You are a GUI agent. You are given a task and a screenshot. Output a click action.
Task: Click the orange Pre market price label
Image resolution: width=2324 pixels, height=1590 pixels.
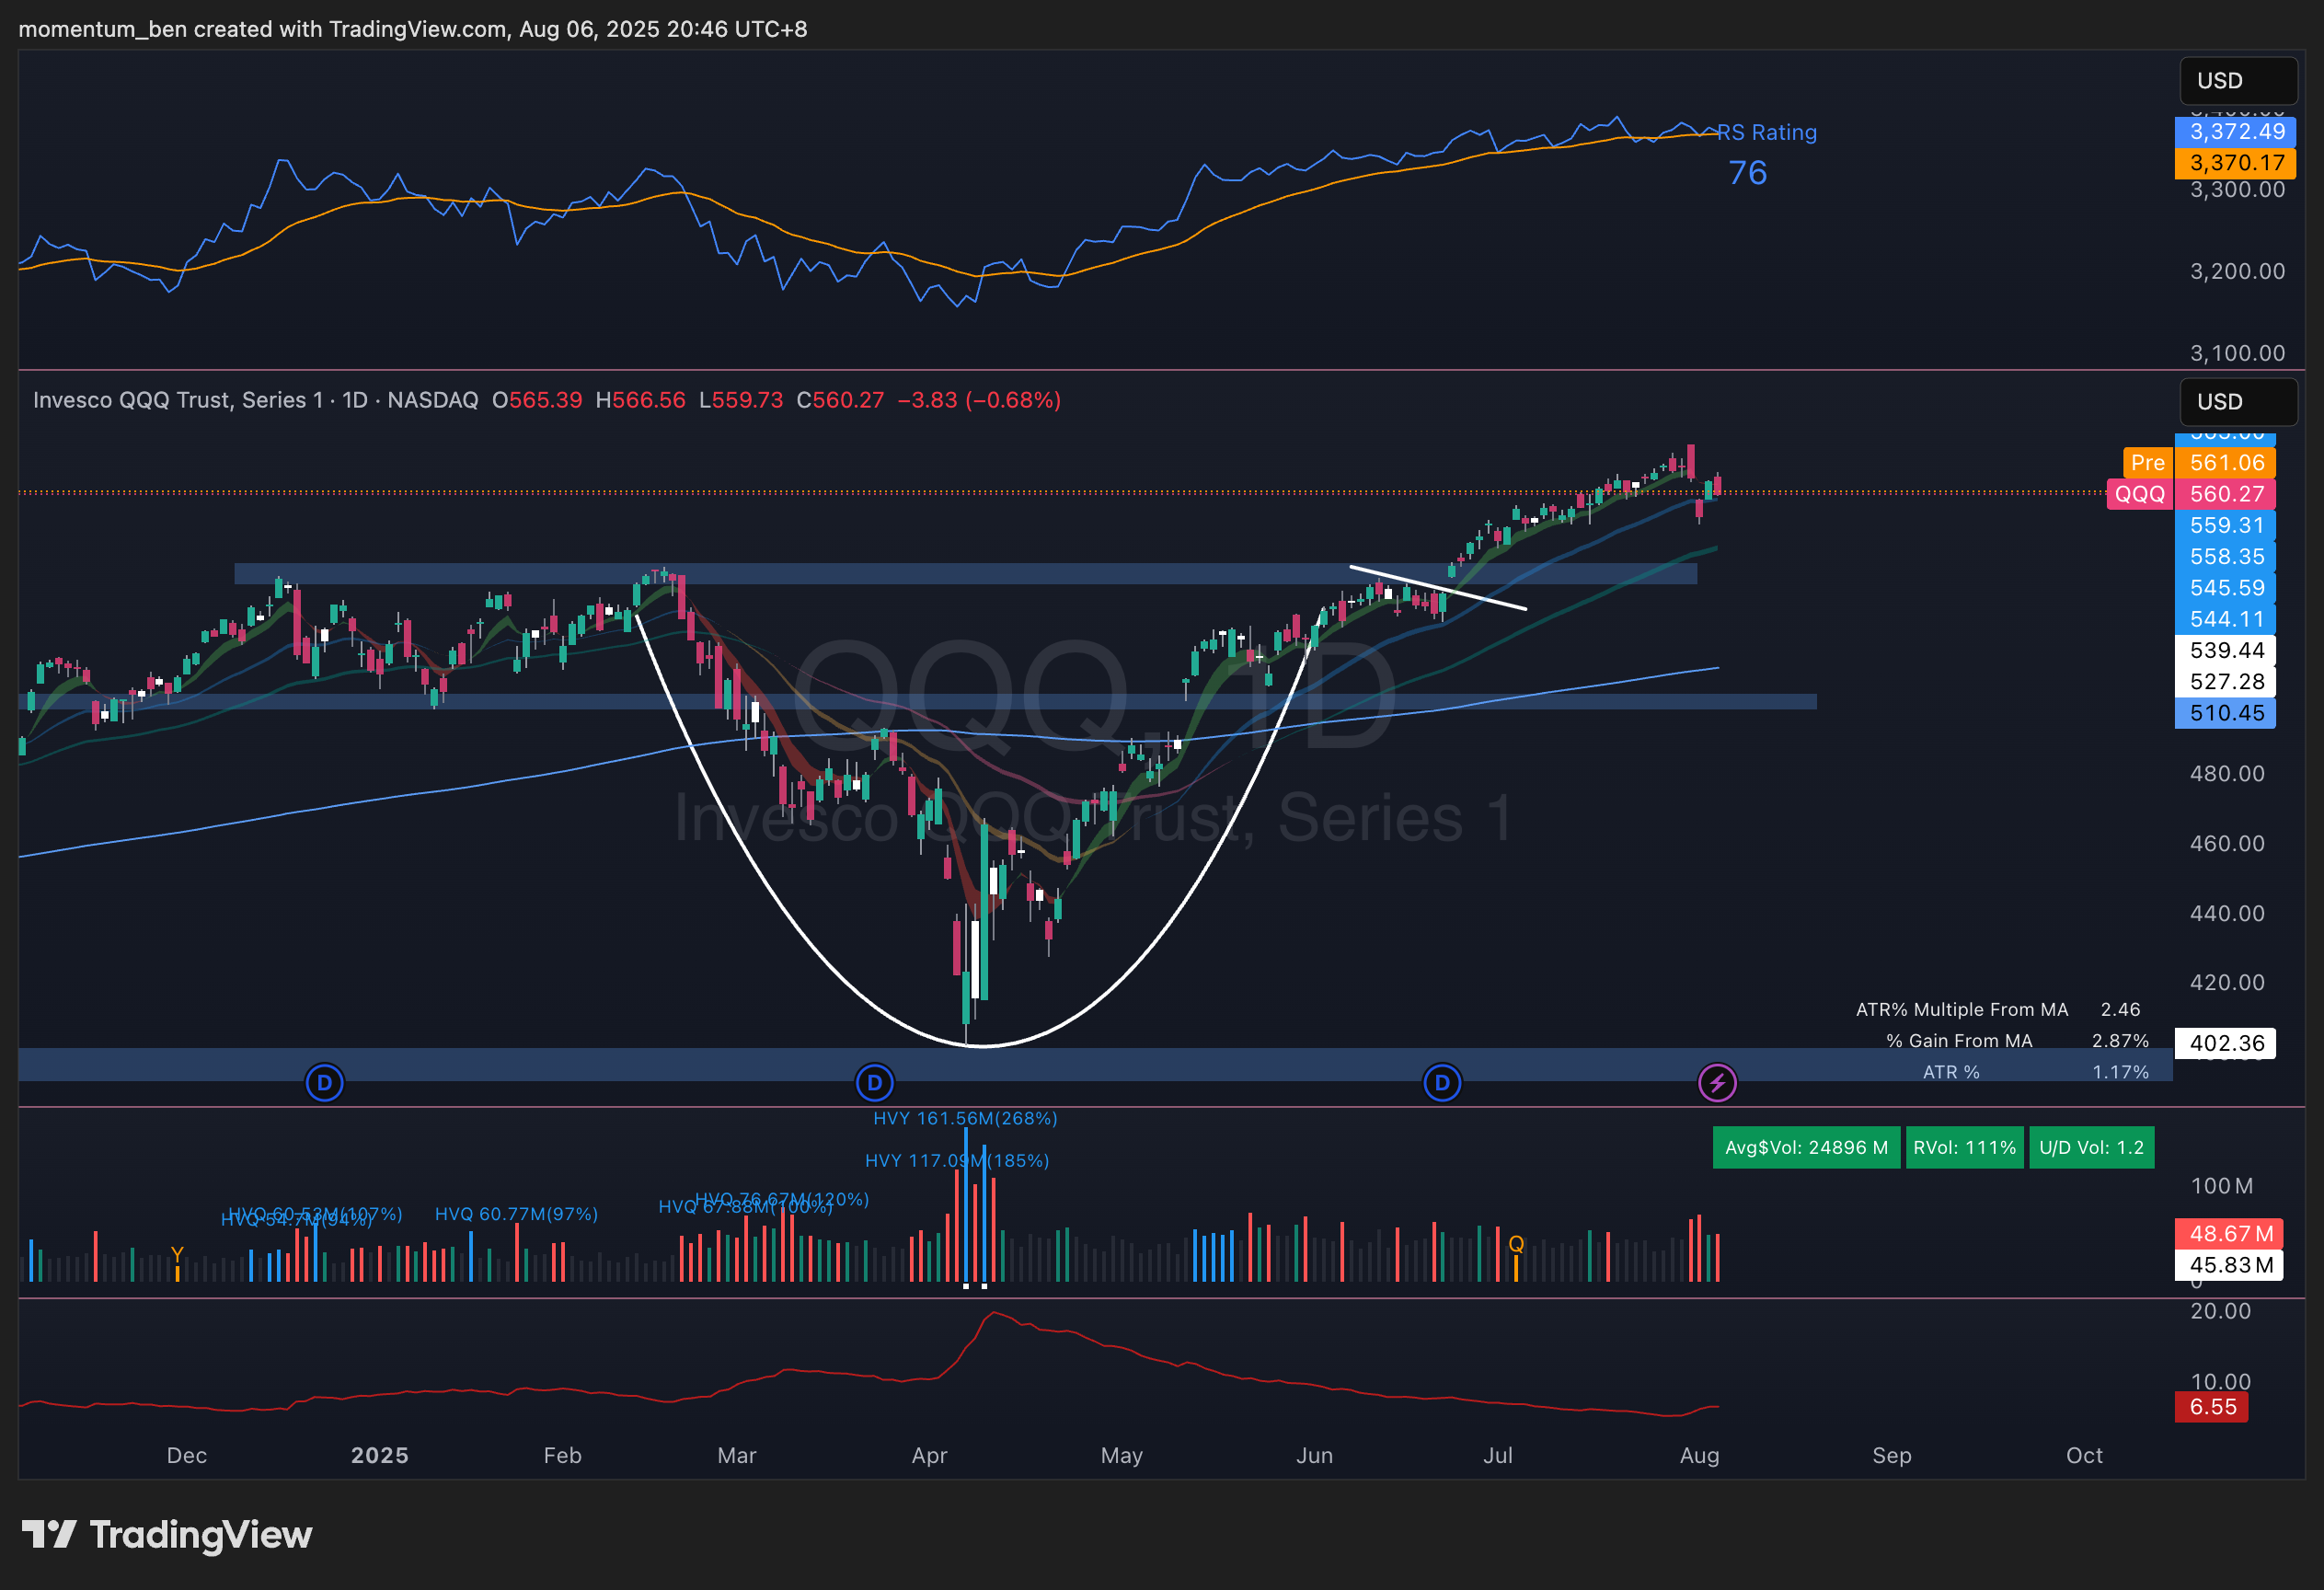click(x=2147, y=463)
